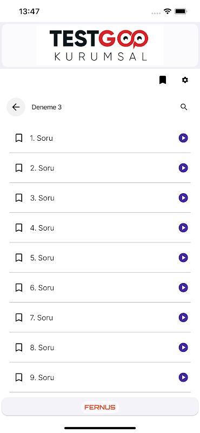This screenshot has width=200, height=433.
Task: Click the Deneme 3 title text
Action: coord(46,107)
